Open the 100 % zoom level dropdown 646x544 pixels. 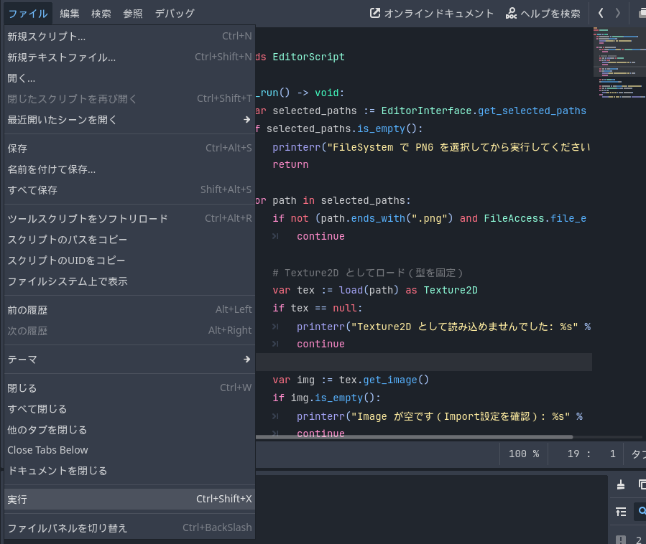click(523, 454)
